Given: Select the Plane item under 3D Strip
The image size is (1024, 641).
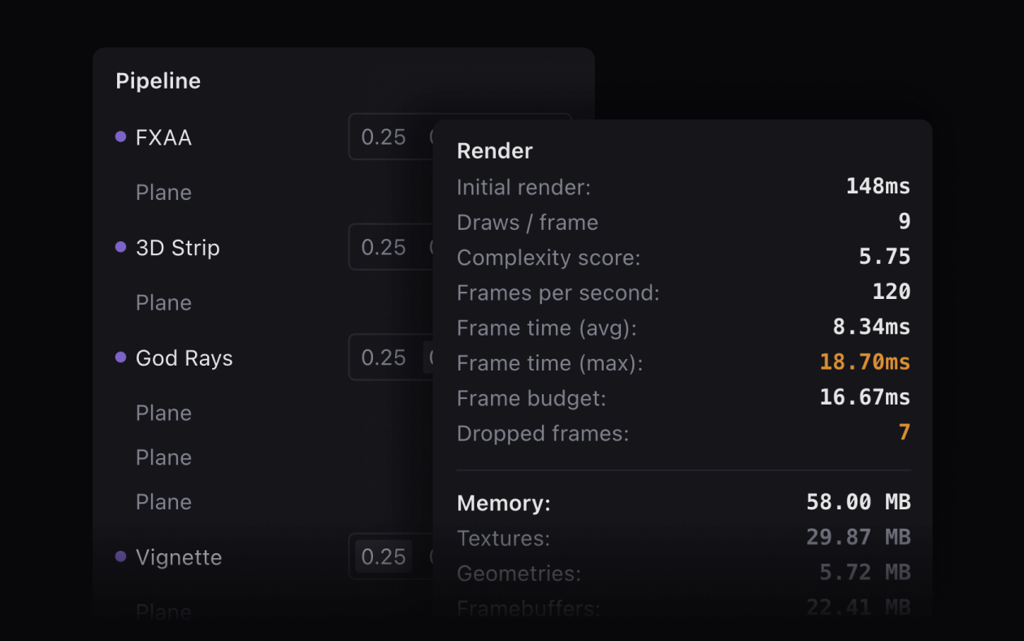Looking at the screenshot, I should tap(163, 302).
